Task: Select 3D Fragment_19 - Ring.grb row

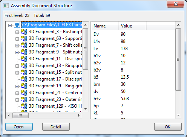Action: (x=55, y=86)
